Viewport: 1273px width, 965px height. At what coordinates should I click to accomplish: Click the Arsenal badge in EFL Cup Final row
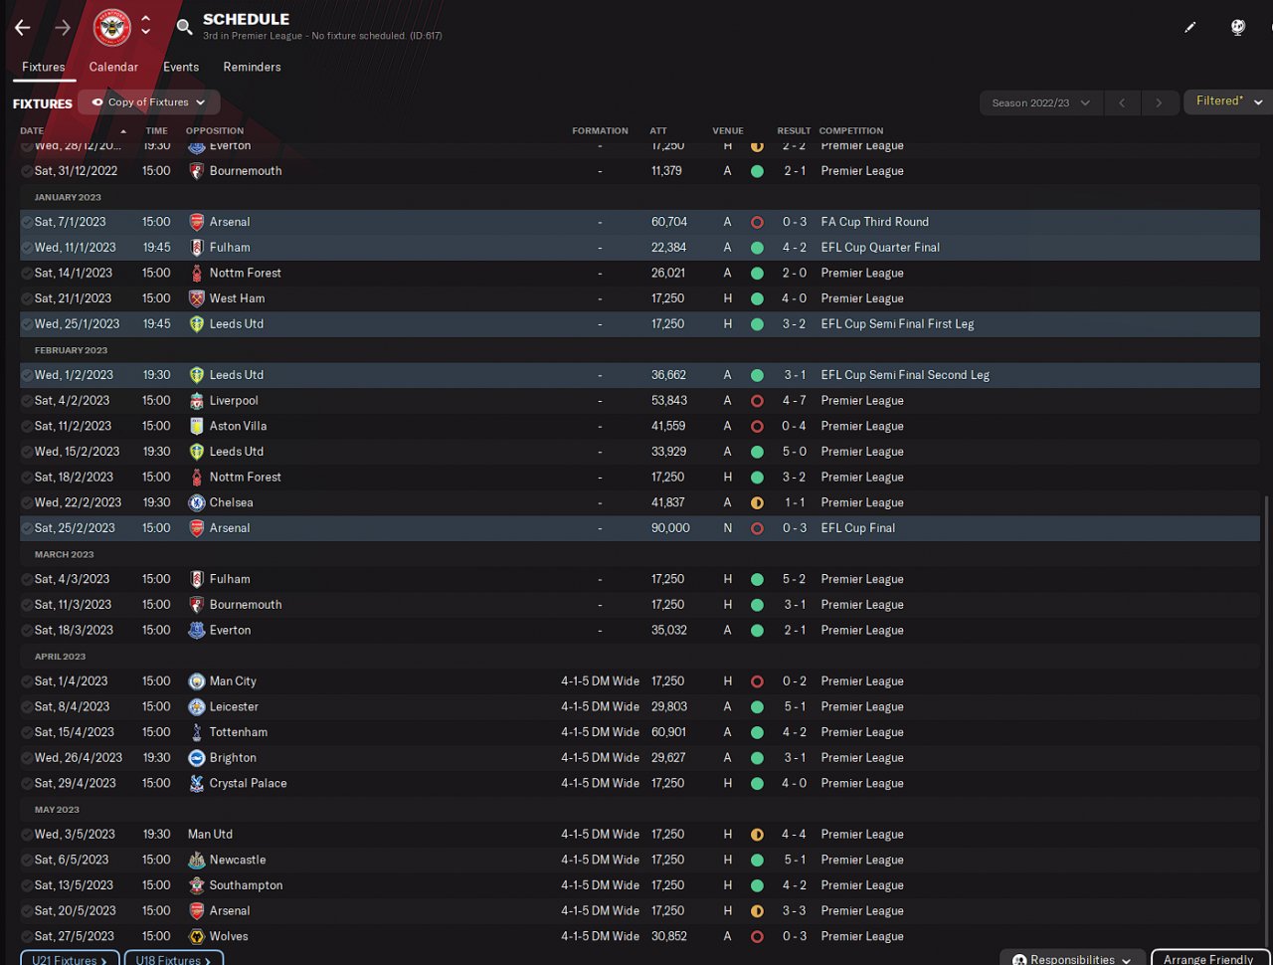click(197, 528)
